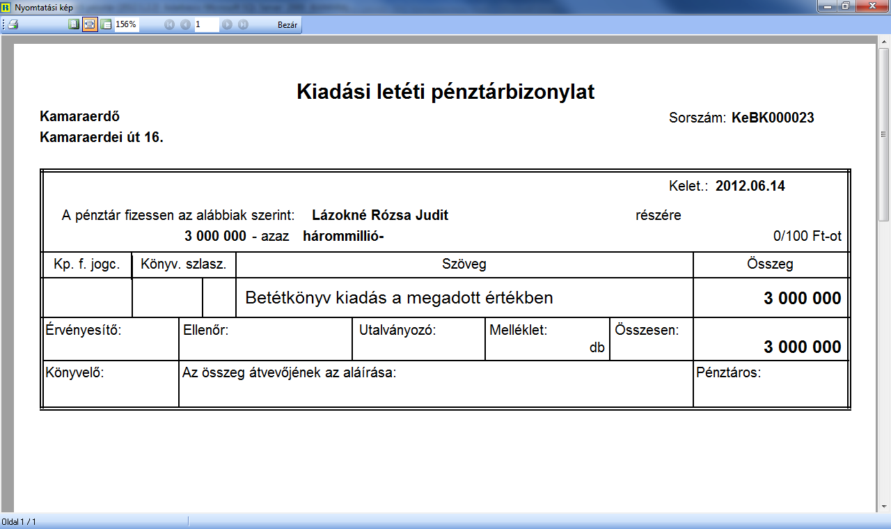Minimize the Nyomtatási kép window

coord(828,6)
